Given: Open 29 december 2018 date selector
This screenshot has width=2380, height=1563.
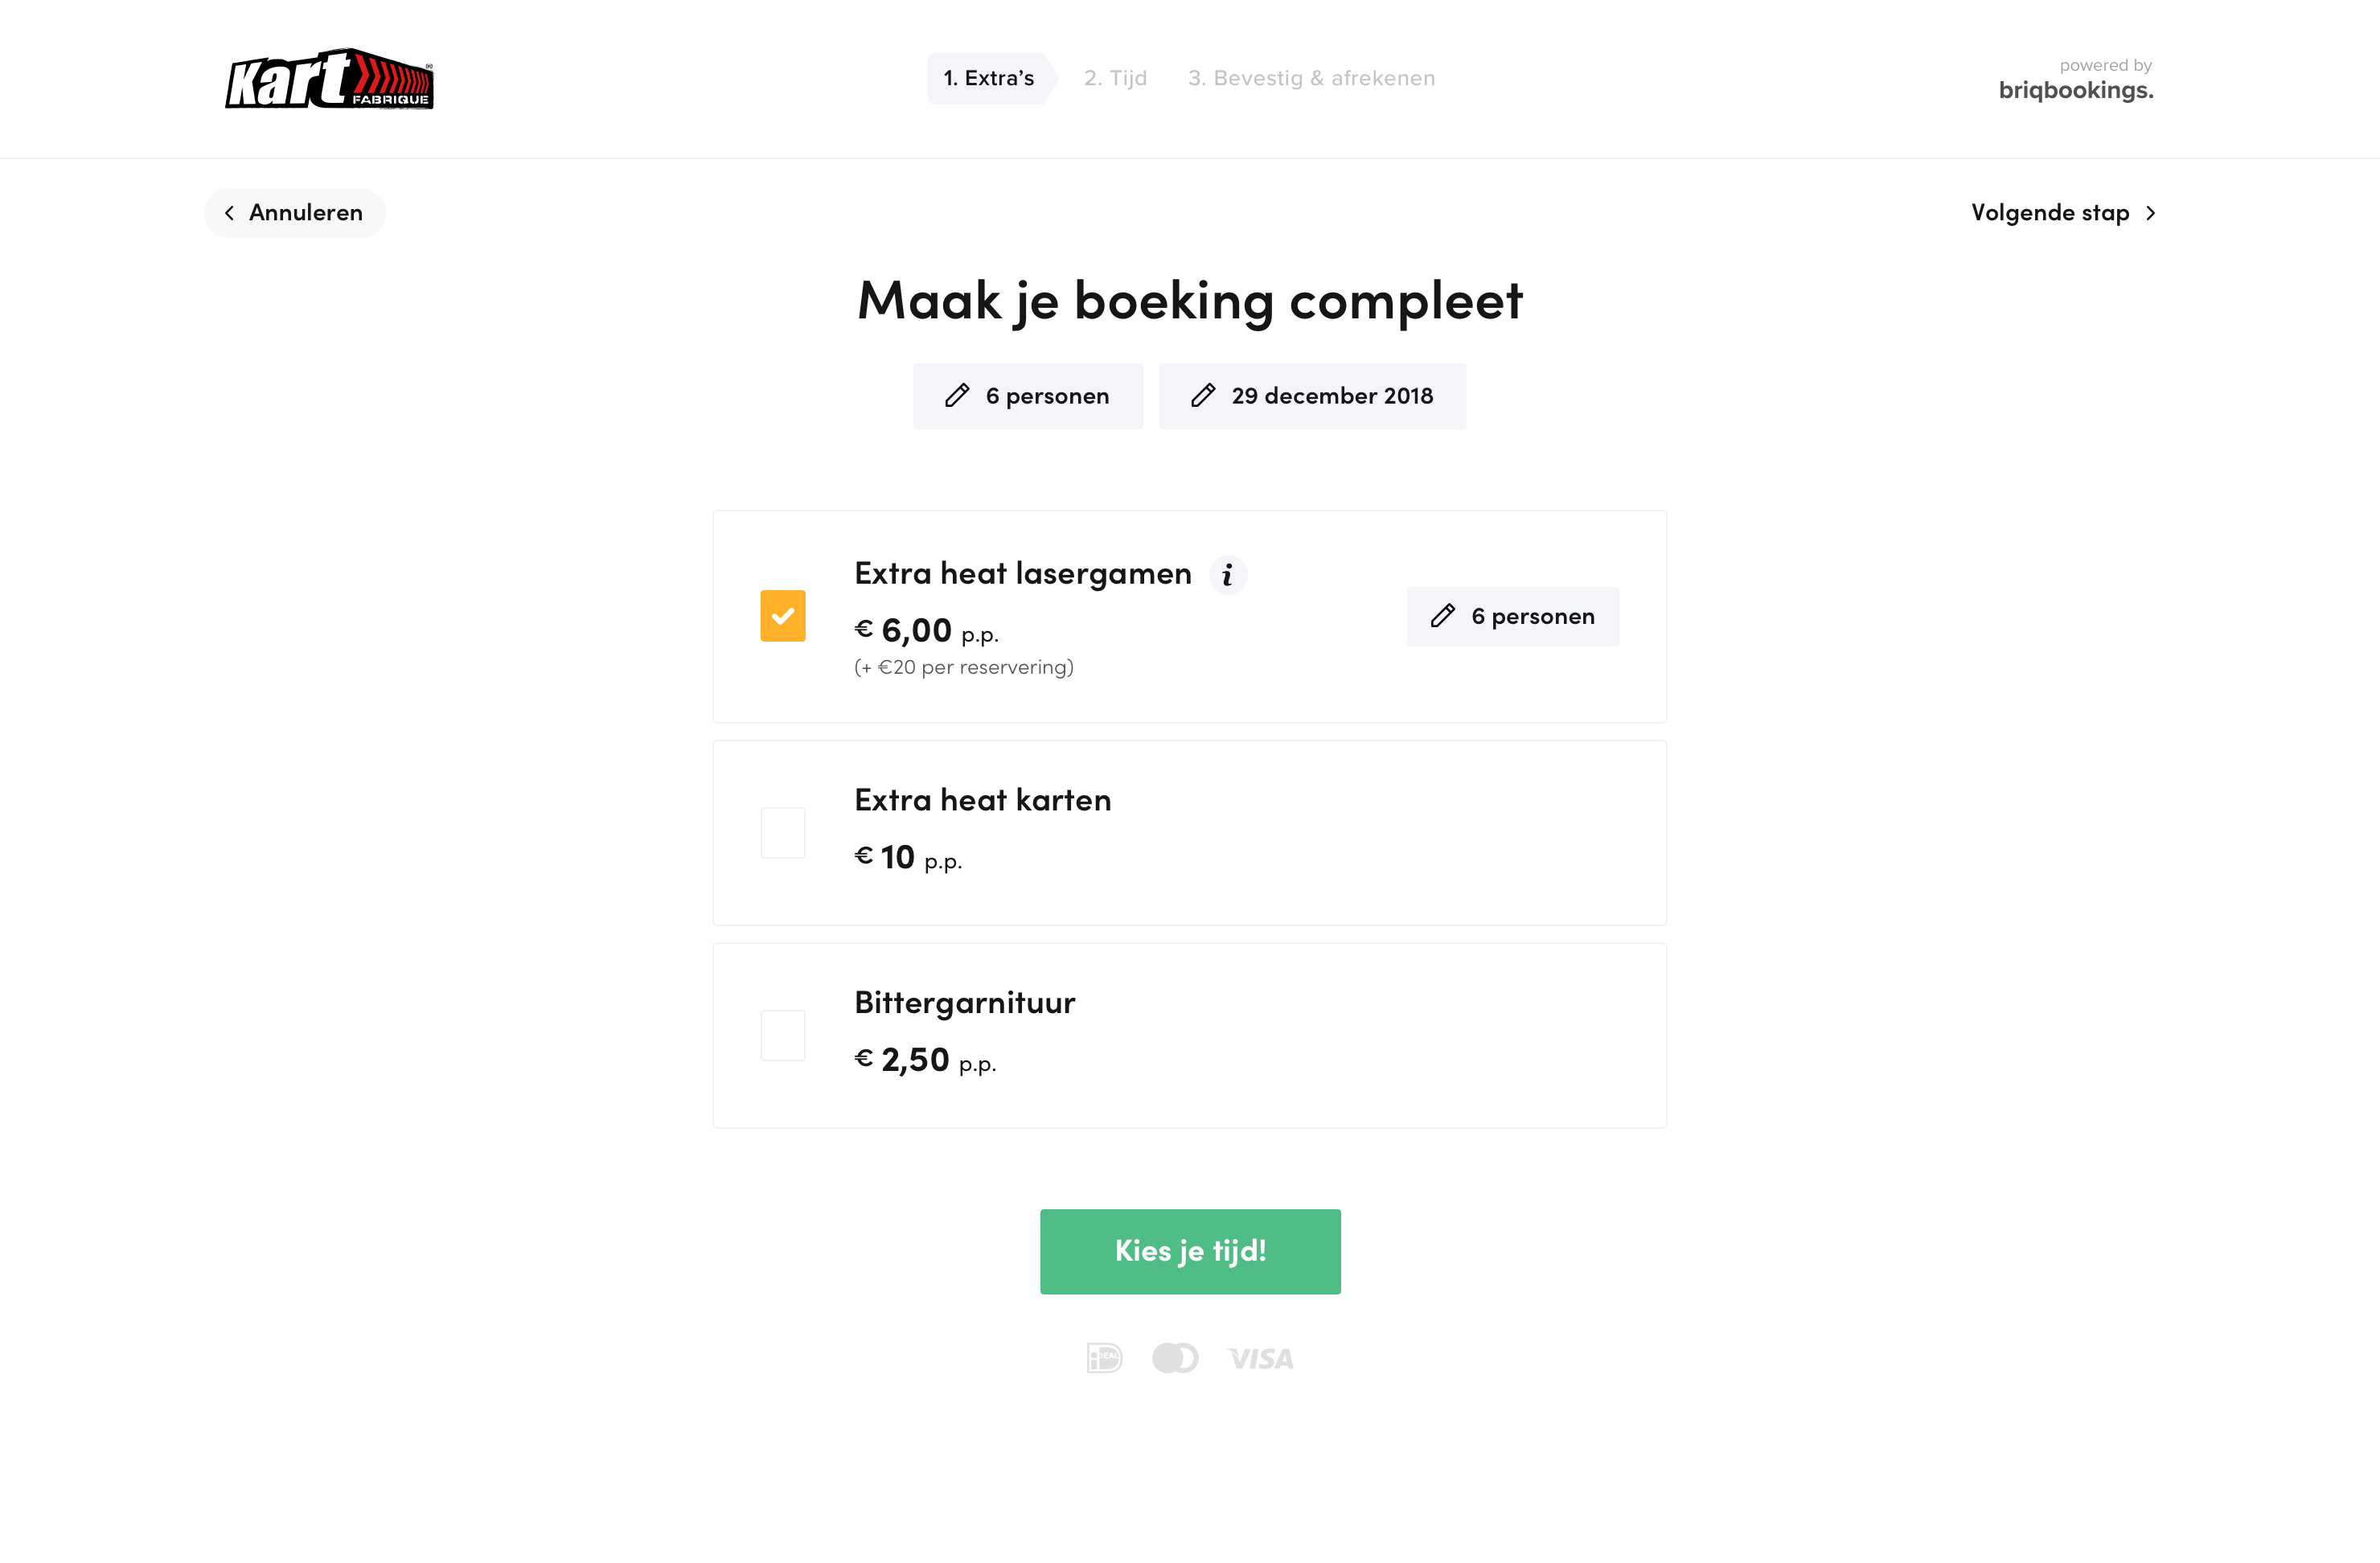Looking at the screenshot, I should (x=1331, y=396).
